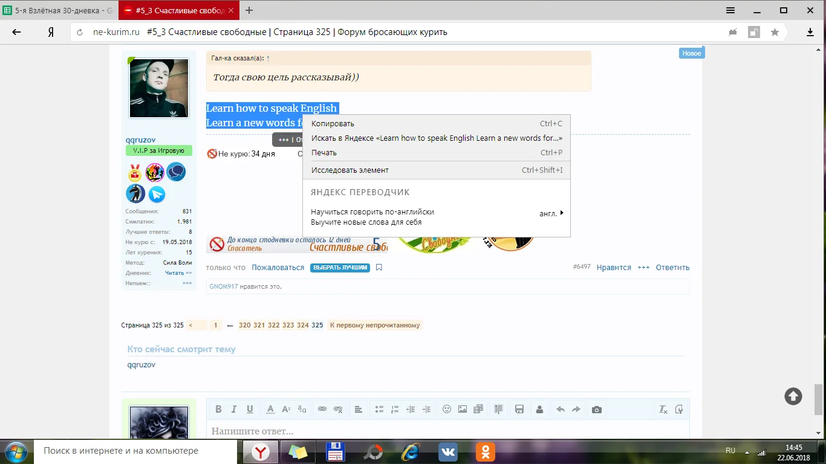Click the protect lock icon in address bar

753,32
